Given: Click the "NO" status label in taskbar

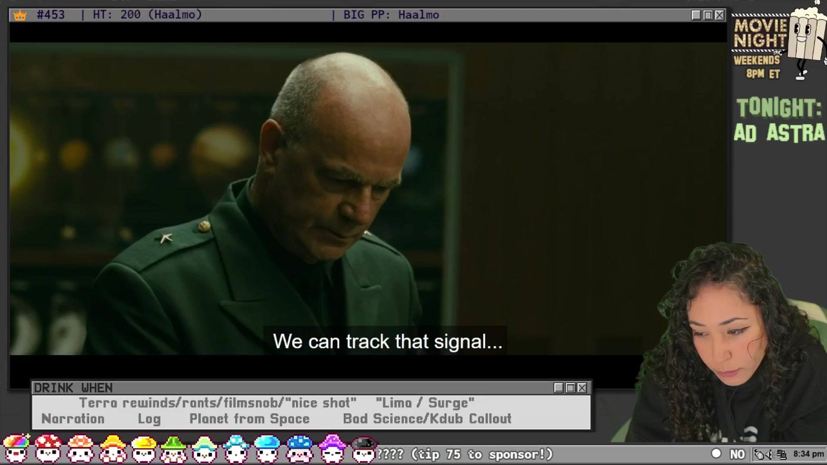Looking at the screenshot, I should point(737,454).
